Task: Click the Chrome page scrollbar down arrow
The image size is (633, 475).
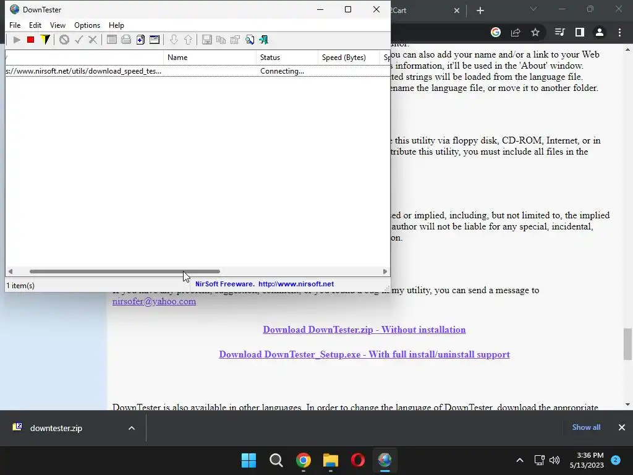Action: (x=627, y=404)
